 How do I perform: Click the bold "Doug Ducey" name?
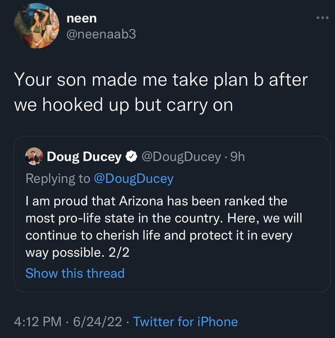[84, 157]
